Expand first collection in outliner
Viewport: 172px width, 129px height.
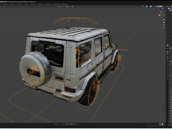pyautogui.click(x=169, y=10)
